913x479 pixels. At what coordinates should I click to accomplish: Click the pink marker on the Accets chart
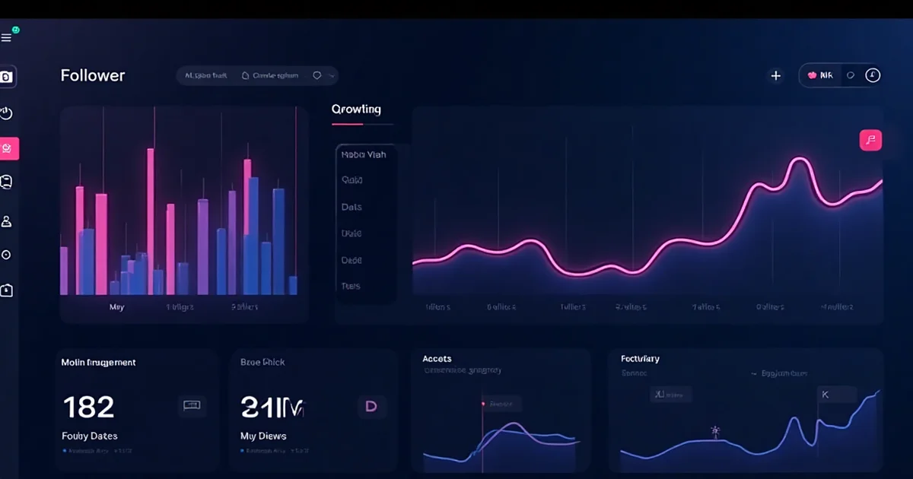(482, 404)
